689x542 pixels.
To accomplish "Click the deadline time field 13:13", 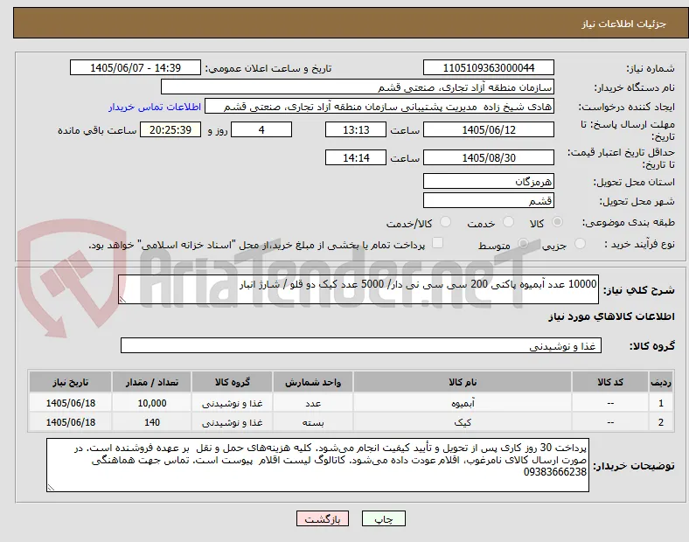I will [x=356, y=130].
